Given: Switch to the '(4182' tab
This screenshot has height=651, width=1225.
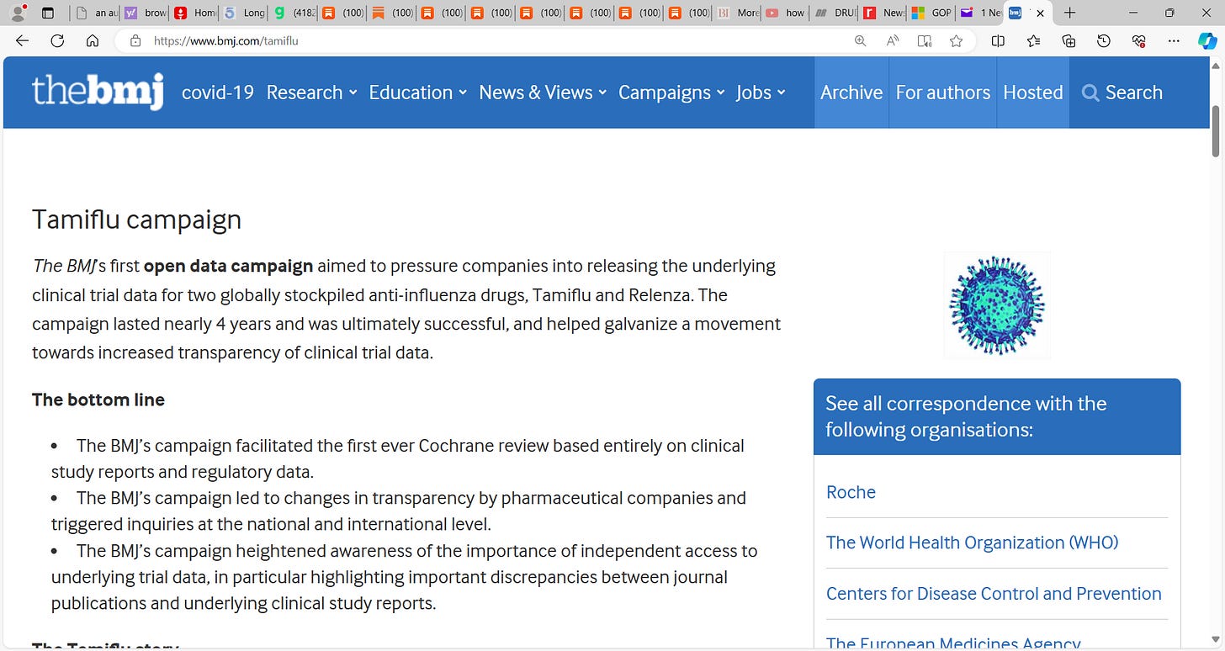Looking at the screenshot, I should point(294,13).
